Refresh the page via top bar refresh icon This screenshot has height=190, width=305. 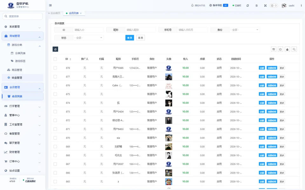coord(247,6)
